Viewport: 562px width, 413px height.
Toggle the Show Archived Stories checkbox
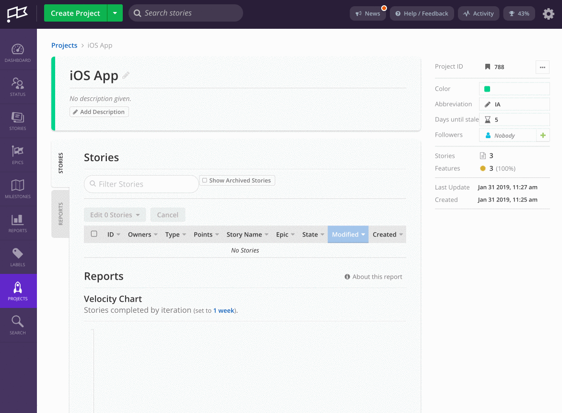[x=205, y=180]
